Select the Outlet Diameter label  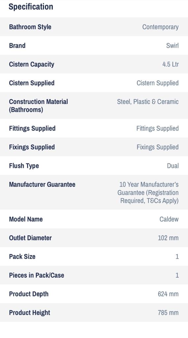(x=30, y=238)
